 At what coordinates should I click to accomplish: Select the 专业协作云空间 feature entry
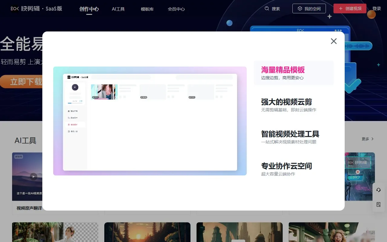pos(287,166)
